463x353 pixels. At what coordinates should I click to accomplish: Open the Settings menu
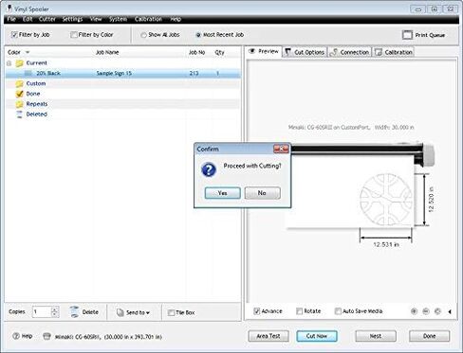[x=72, y=19]
